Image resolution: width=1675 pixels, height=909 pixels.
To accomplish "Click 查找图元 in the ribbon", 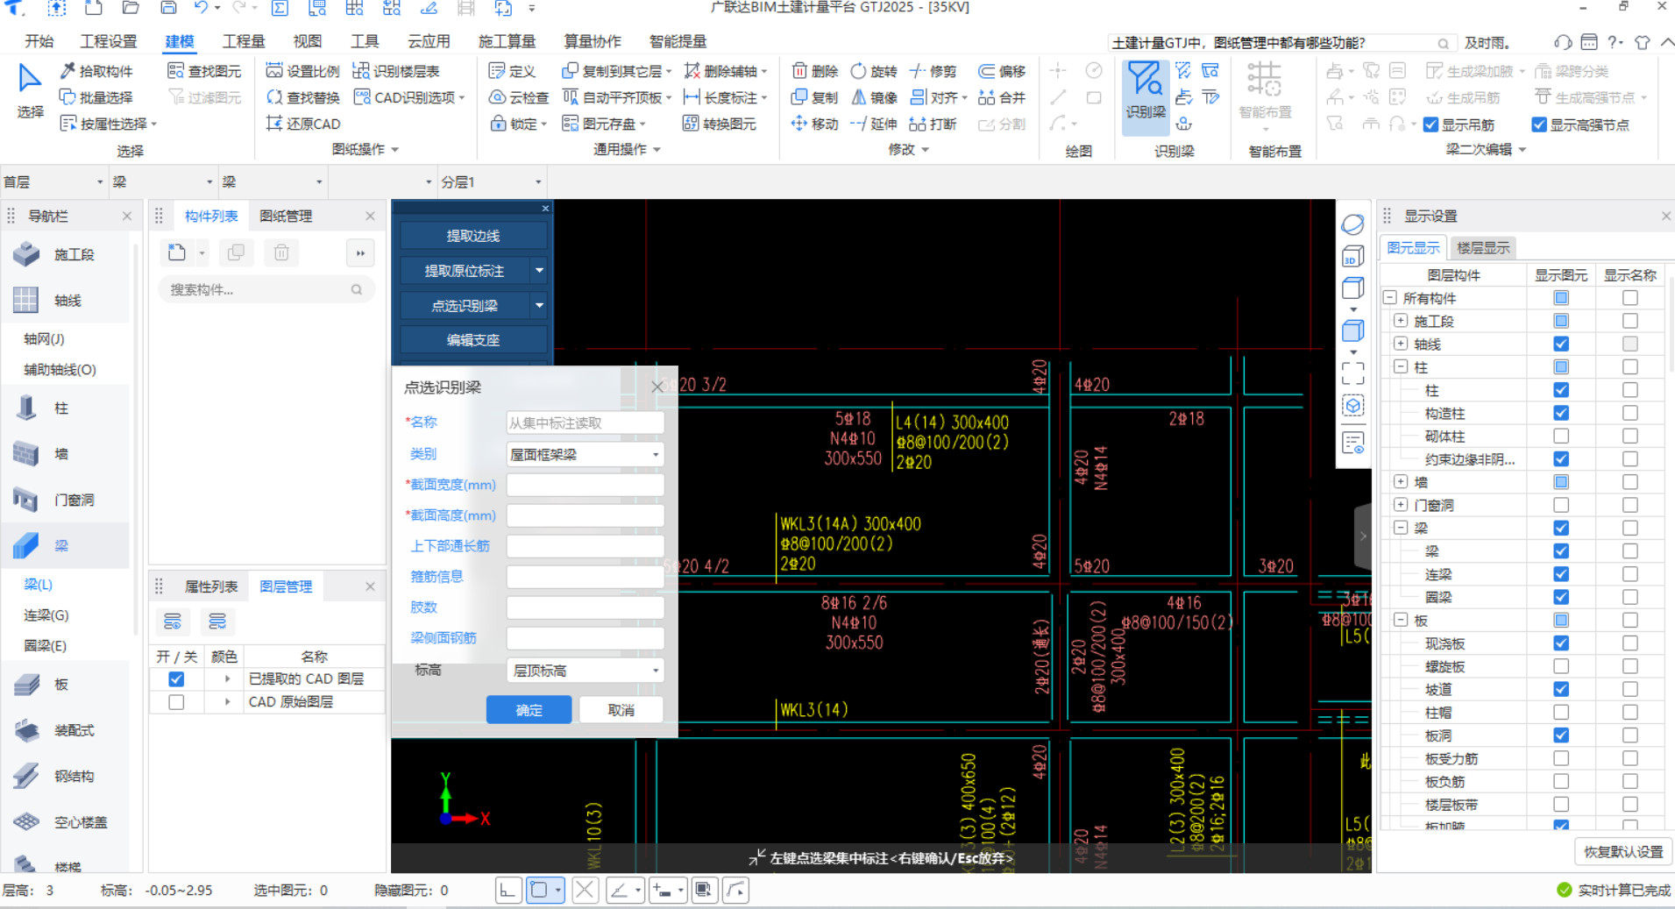I will tap(204, 71).
